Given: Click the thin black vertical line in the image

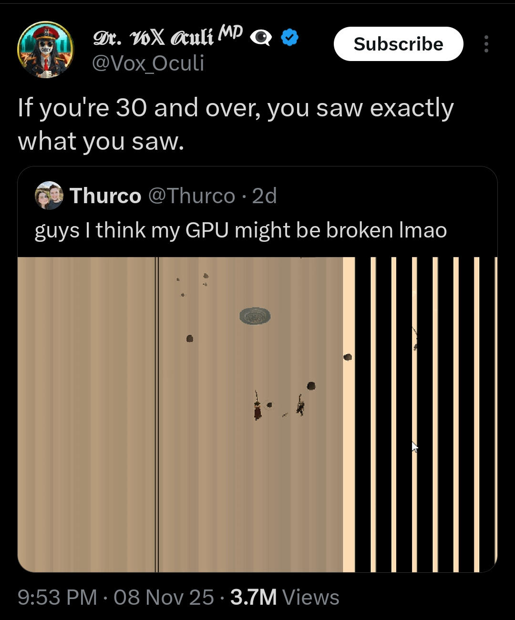Looking at the screenshot, I should pyautogui.click(x=156, y=414).
